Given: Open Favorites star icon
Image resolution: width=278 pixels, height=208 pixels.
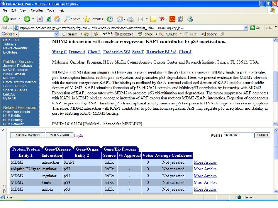Looking at the screenshot, I should [x=86, y=19].
